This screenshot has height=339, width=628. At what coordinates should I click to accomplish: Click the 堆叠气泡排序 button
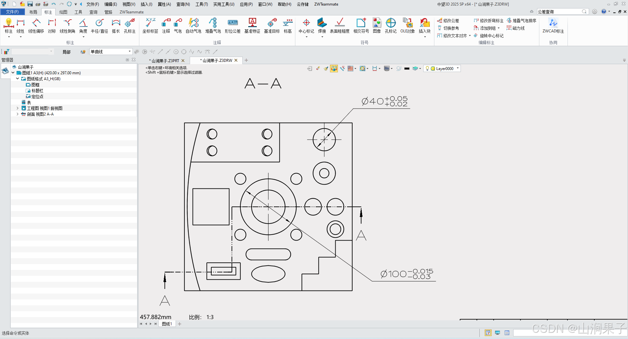click(x=521, y=21)
